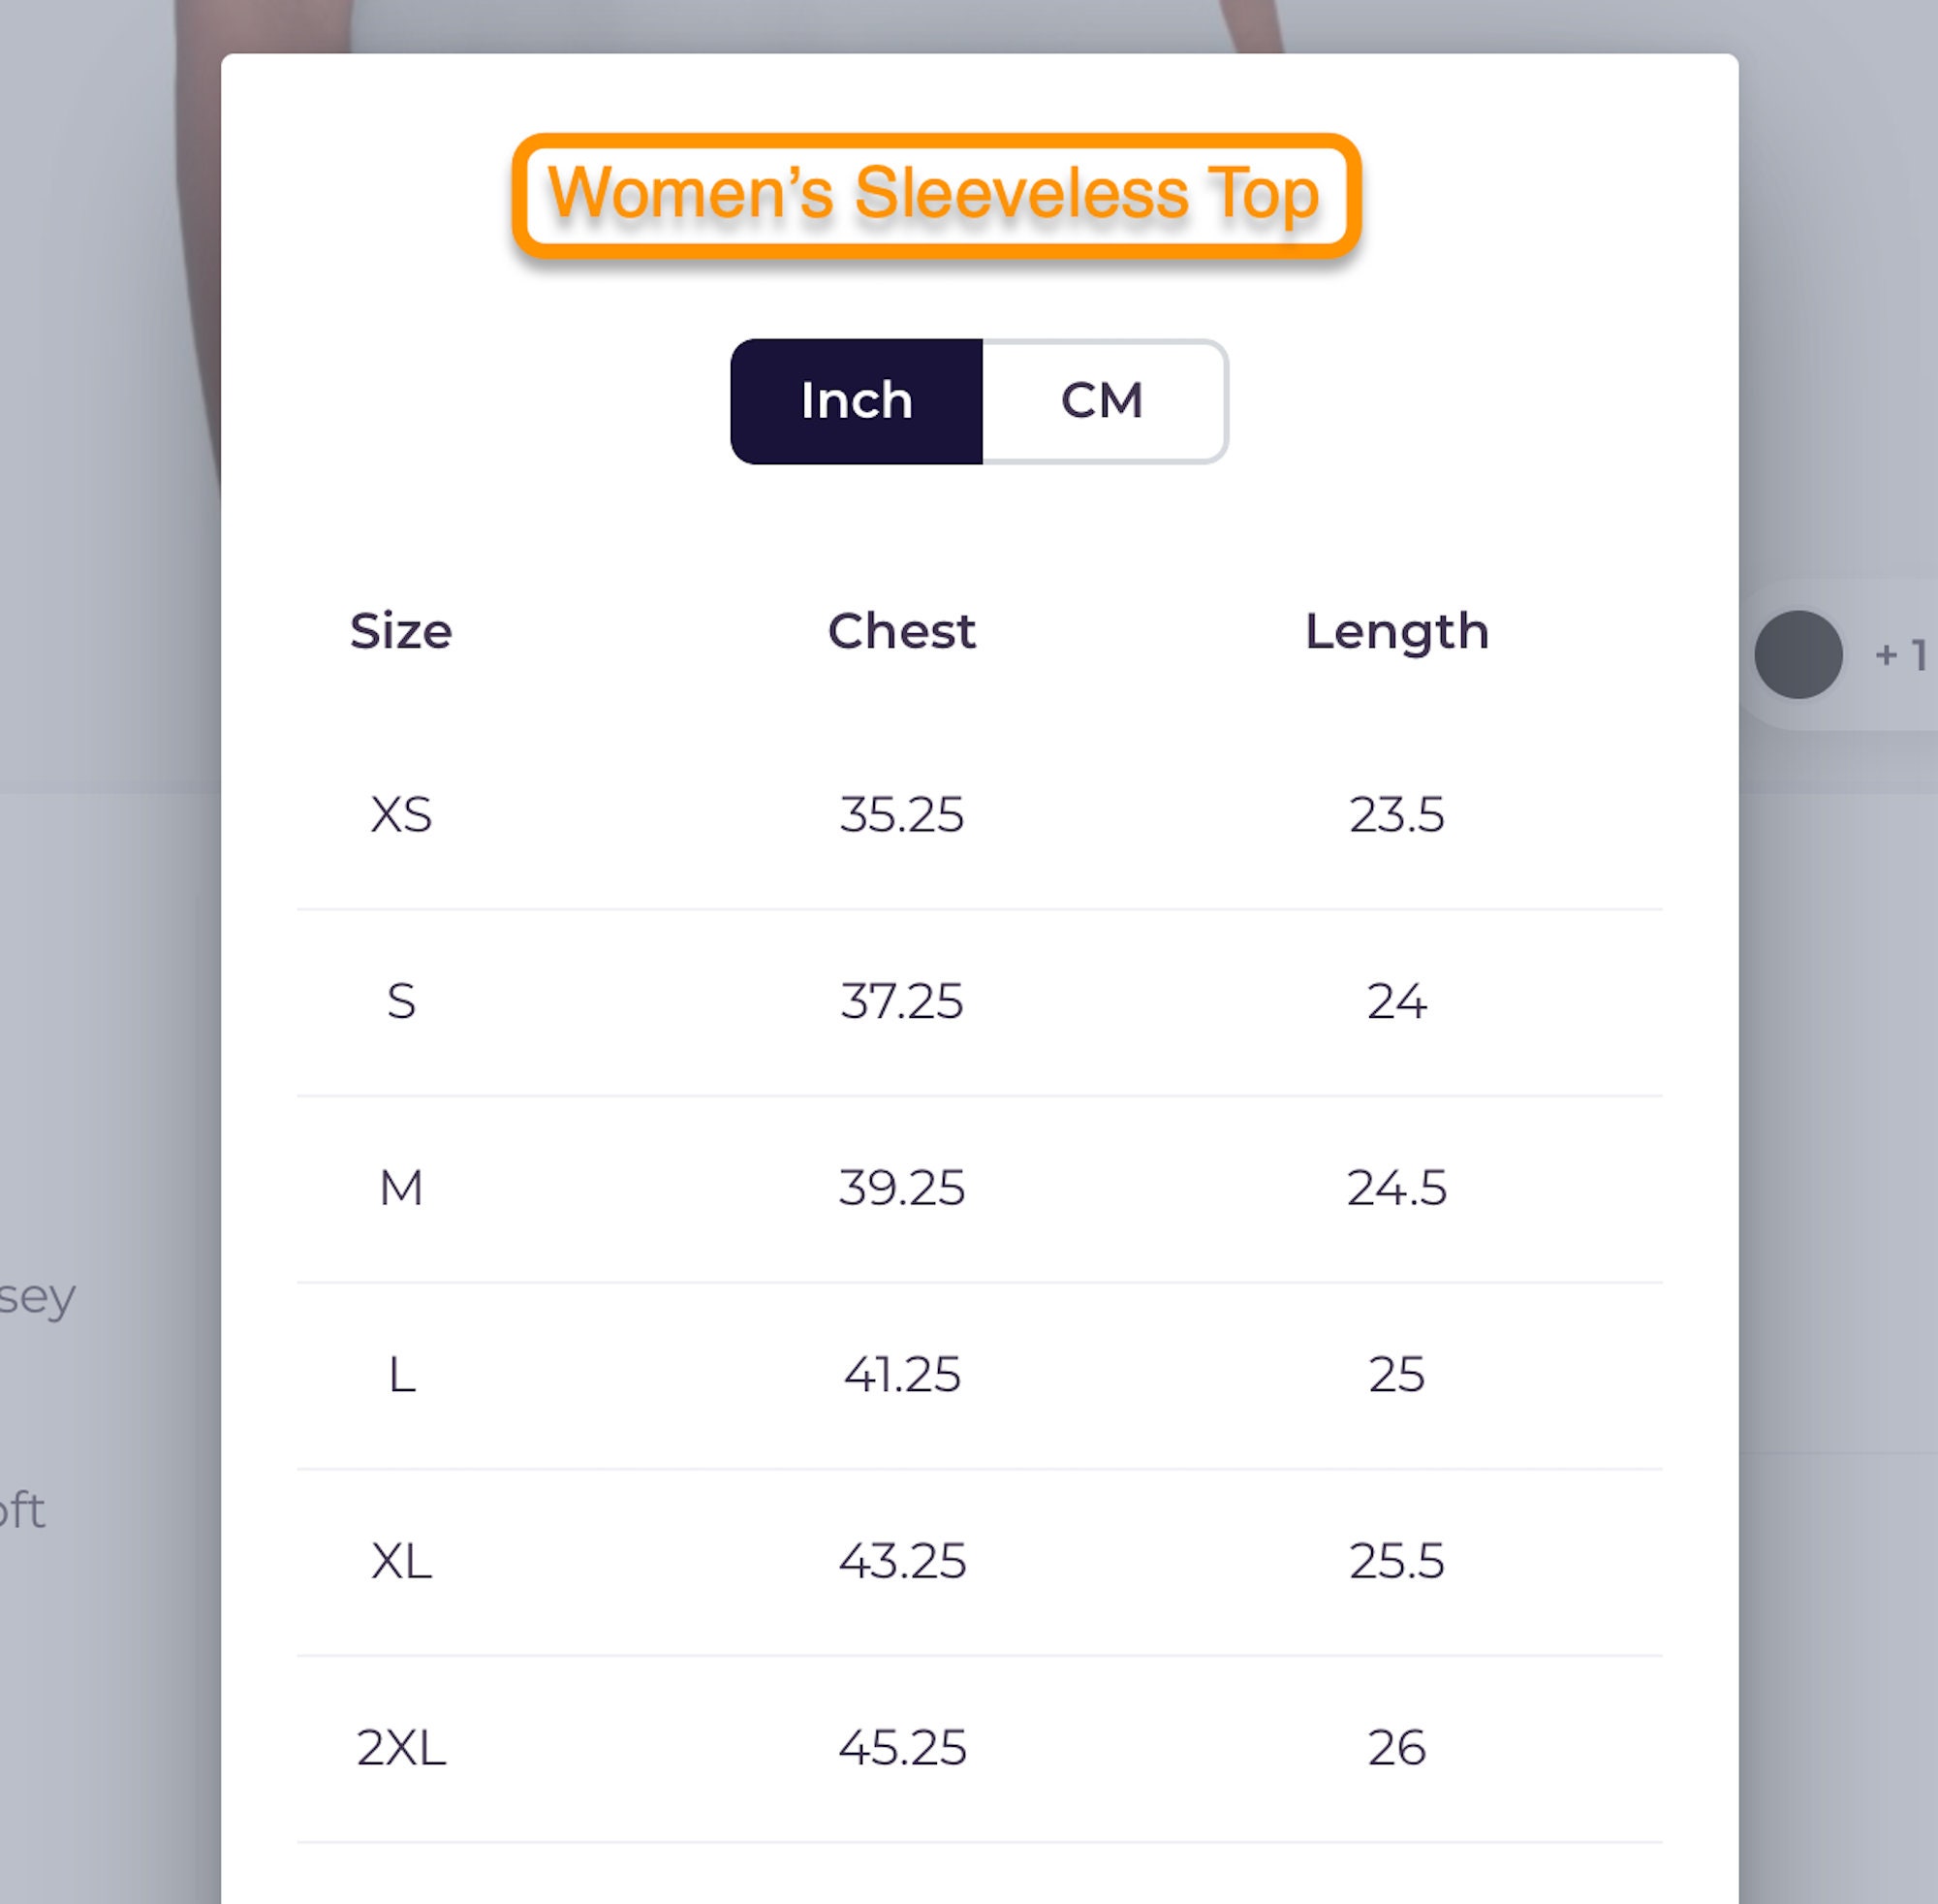Click the Length column header
Screen dimensions: 1938x1904
click(x=1396, y=633)
